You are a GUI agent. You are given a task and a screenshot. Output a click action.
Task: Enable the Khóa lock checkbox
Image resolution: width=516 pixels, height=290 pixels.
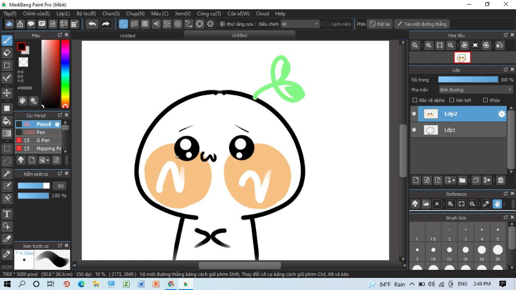(x=485, y=100)
